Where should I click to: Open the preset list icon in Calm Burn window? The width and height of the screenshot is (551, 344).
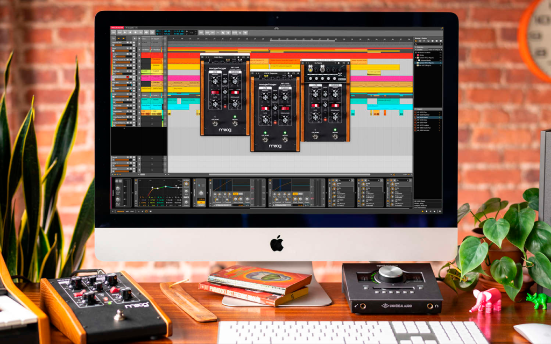(202, 57)
